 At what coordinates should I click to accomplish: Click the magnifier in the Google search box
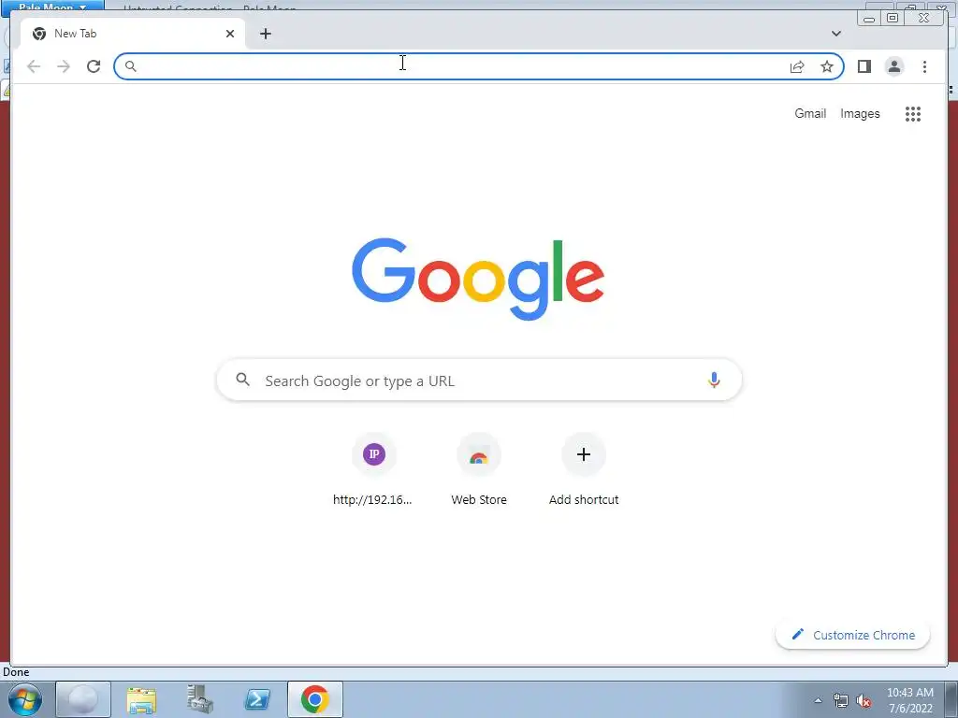pos(242,380)
